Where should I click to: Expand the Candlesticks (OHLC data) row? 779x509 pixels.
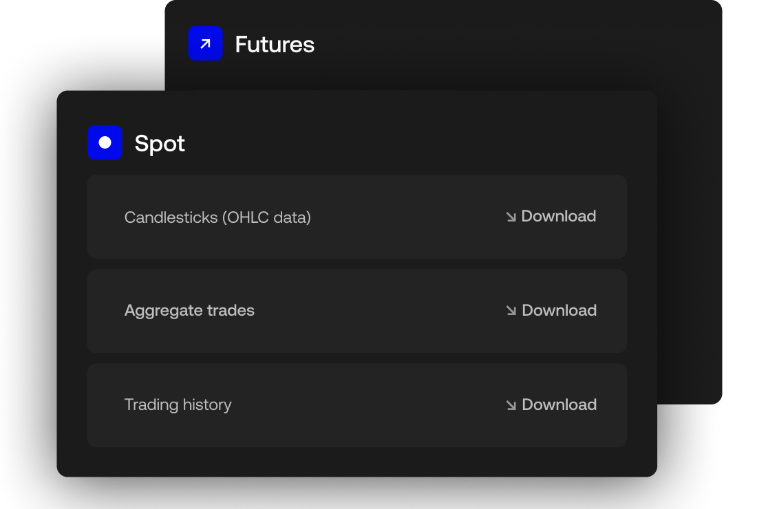click(356, 216)
